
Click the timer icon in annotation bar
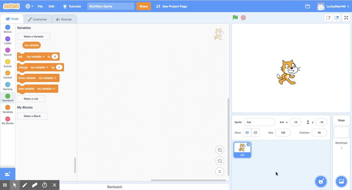point(45,185)
